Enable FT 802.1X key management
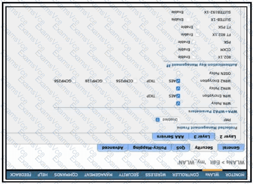The image size is (253, 184). click(197, 34)
